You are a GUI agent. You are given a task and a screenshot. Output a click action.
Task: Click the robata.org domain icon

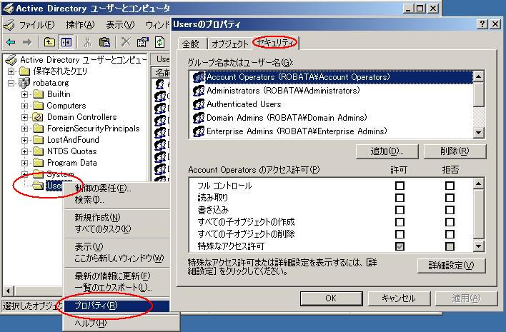[x=24, y=83]
